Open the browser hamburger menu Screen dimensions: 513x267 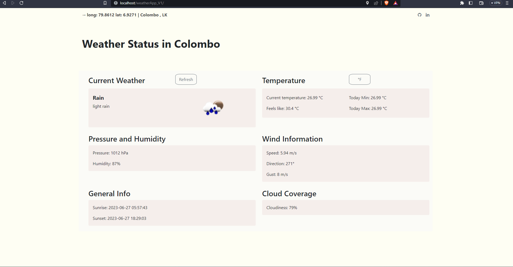click(x=507, y=3)
